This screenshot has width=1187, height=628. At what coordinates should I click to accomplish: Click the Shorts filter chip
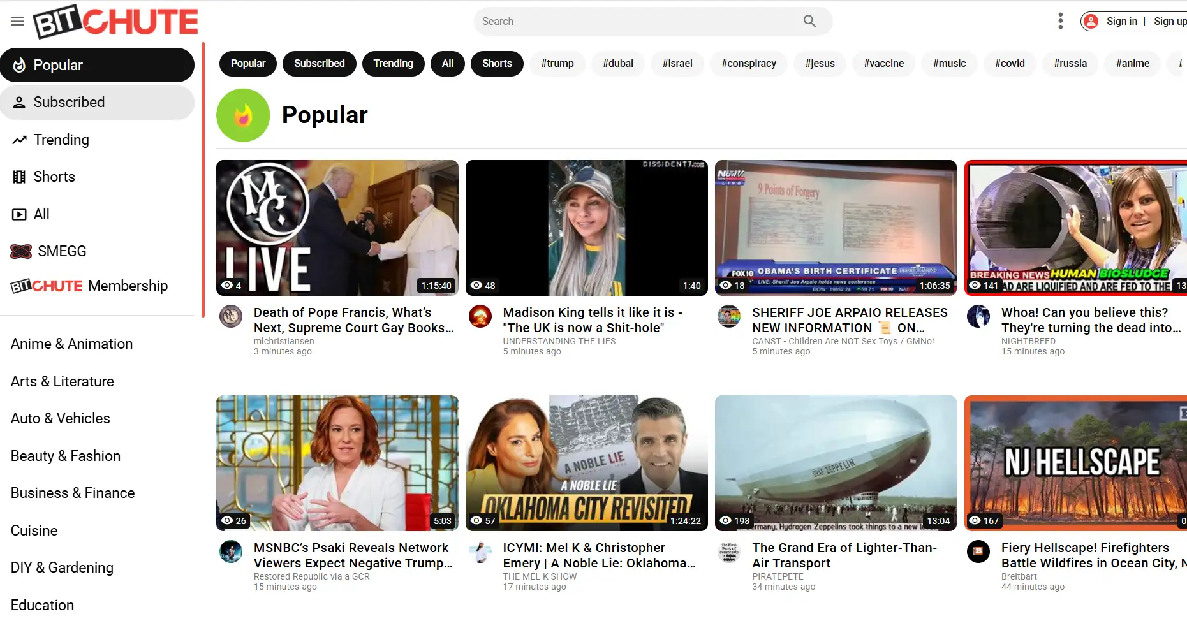[497, 64]
